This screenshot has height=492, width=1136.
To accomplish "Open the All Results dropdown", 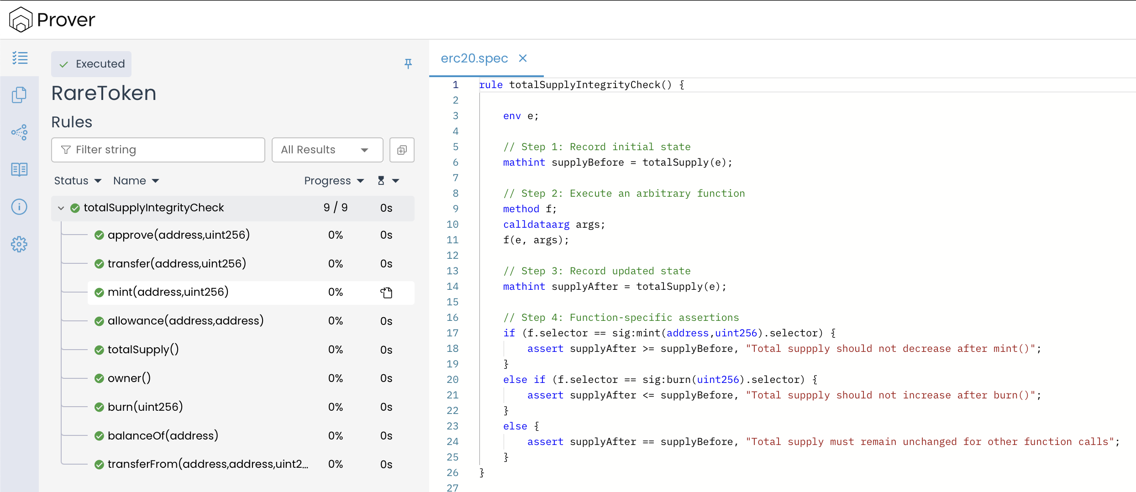I will point(327,150).
